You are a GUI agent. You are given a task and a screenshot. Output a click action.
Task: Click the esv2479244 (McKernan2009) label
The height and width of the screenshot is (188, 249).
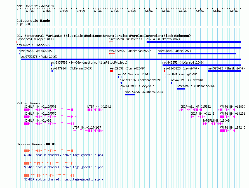pyautogui.click(x=72, y=68)
